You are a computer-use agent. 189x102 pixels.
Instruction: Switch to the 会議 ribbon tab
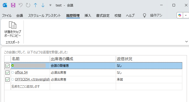(20, 15)
